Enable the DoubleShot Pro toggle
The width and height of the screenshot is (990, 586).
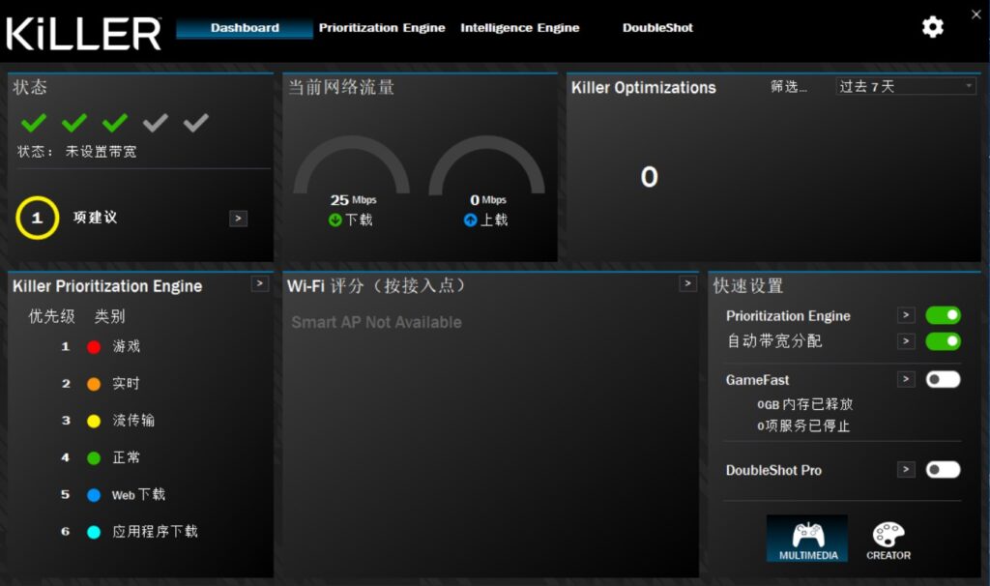click(x=943, y=470)
